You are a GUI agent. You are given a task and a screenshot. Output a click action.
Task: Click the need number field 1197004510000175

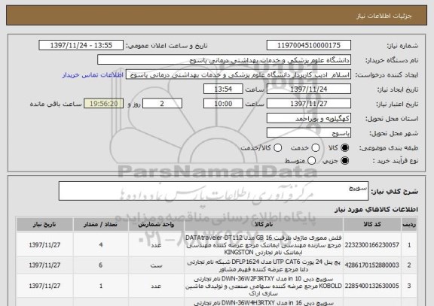[x=309, y=45]
